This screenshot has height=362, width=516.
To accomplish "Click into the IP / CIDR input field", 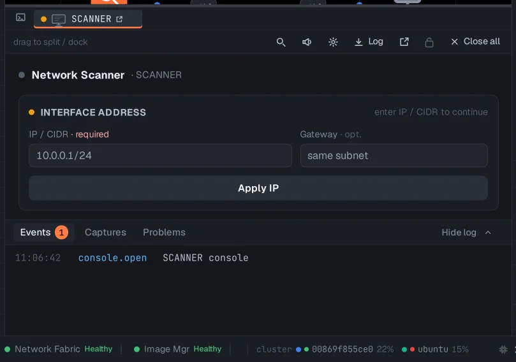I will click(160, 156).
